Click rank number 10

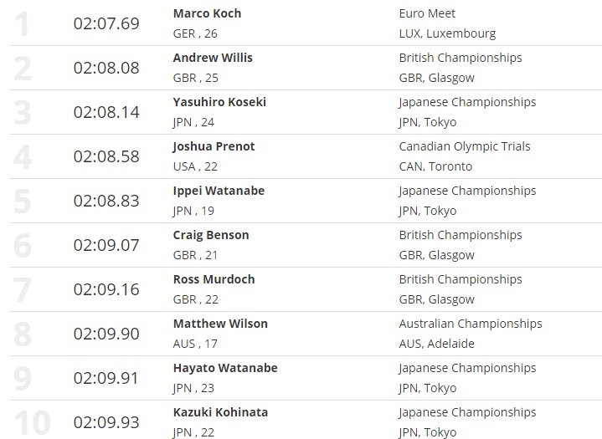33,422
